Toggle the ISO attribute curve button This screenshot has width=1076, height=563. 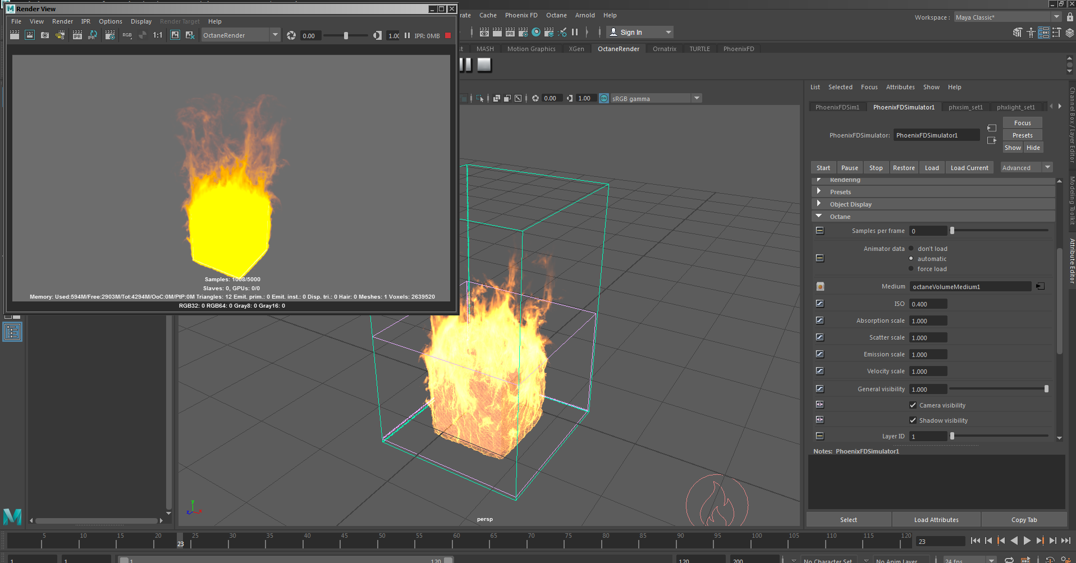819,304
